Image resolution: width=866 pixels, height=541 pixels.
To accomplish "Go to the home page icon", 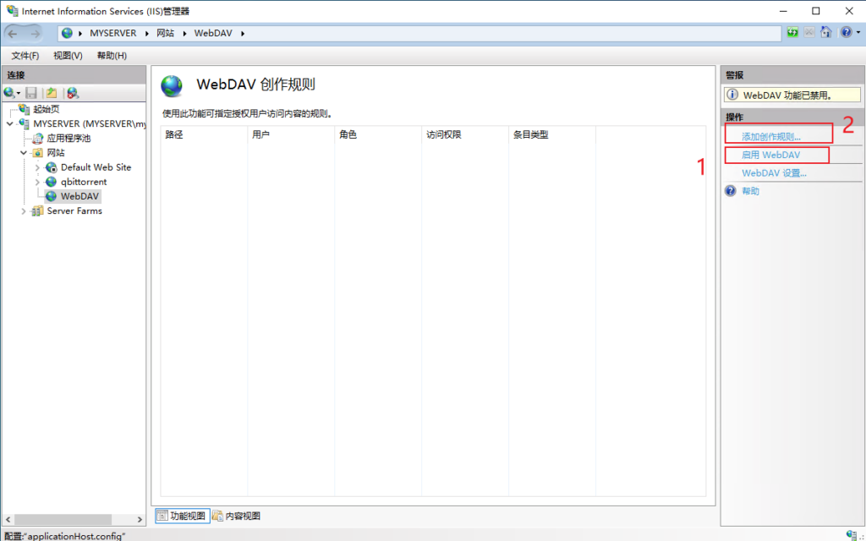I will pos(825,32).
